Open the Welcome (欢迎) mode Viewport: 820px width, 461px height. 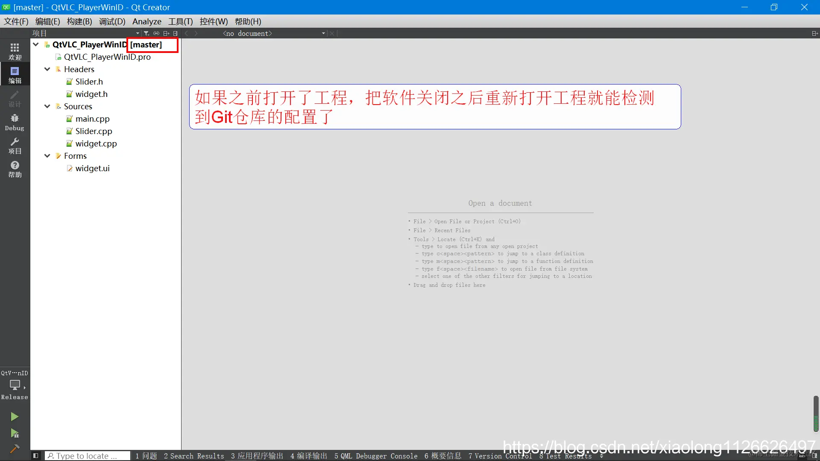[15, 51]
